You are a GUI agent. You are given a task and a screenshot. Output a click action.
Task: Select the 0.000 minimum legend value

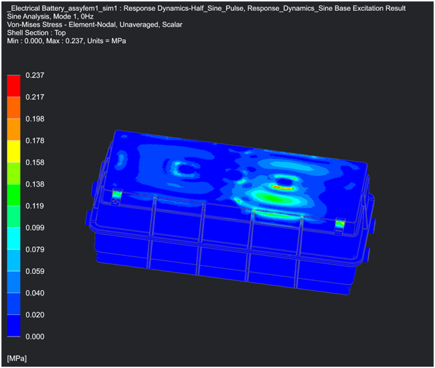point(35,337)
